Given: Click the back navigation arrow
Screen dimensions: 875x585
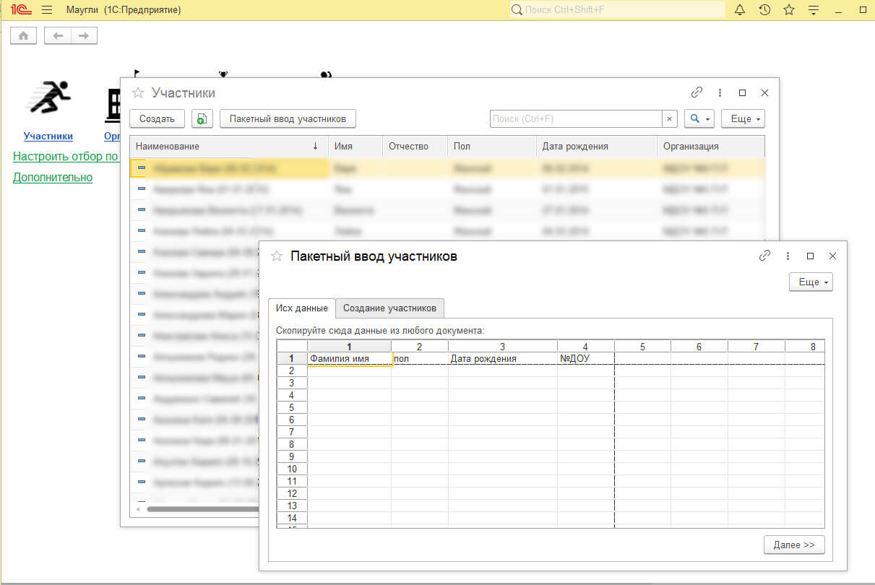Looking at the screenshot, I should (58, 35).
